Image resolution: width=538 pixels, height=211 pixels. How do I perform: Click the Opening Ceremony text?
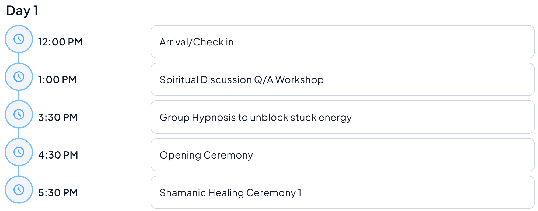point(206,155)
